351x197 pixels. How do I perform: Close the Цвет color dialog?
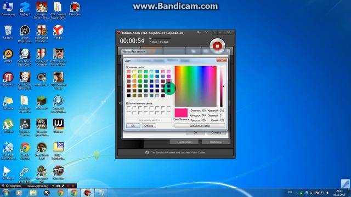tap(222, 60)
